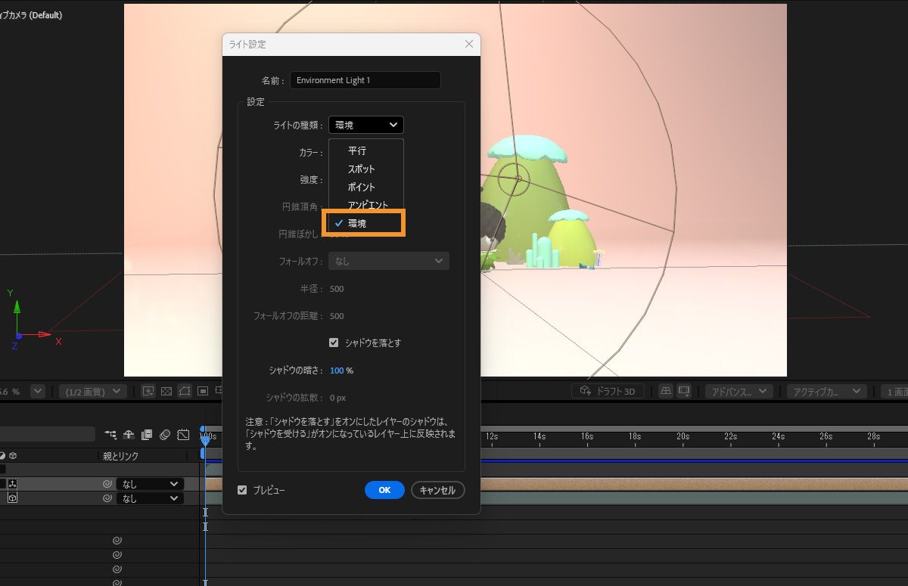Open the (1/2画質) resolution dropdown
This screenshot has height=586, width=908.
93,391
